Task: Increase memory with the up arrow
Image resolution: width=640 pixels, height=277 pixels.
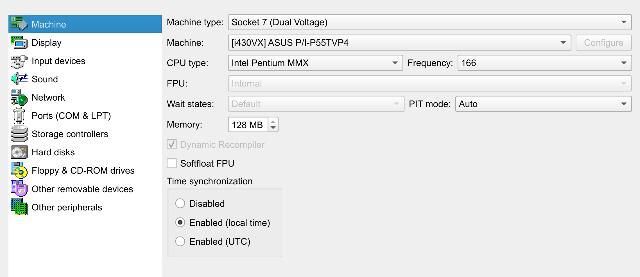Action: 273,122
